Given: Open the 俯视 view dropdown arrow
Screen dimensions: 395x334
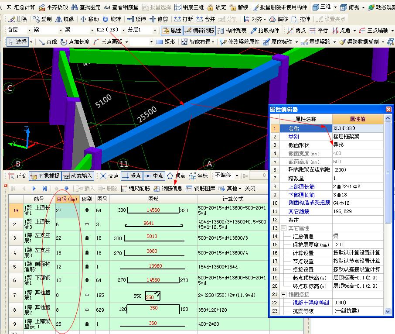Looking at the screenshot, I should [363, 7].
